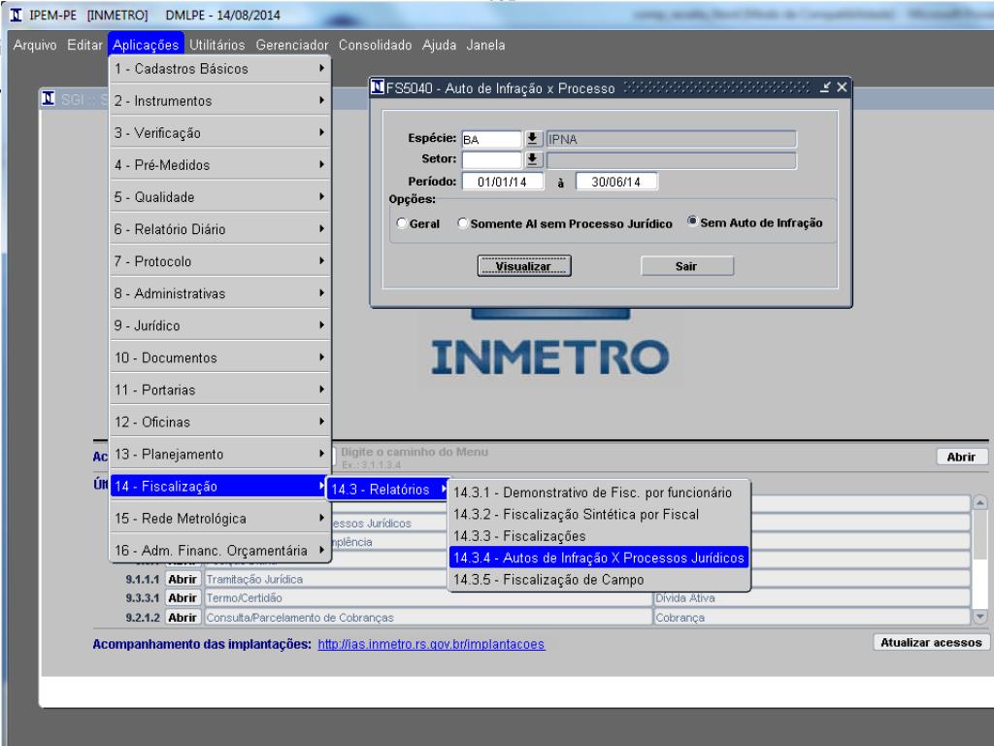Expand 2 - Instrumentos submenu

pos(220,101)
